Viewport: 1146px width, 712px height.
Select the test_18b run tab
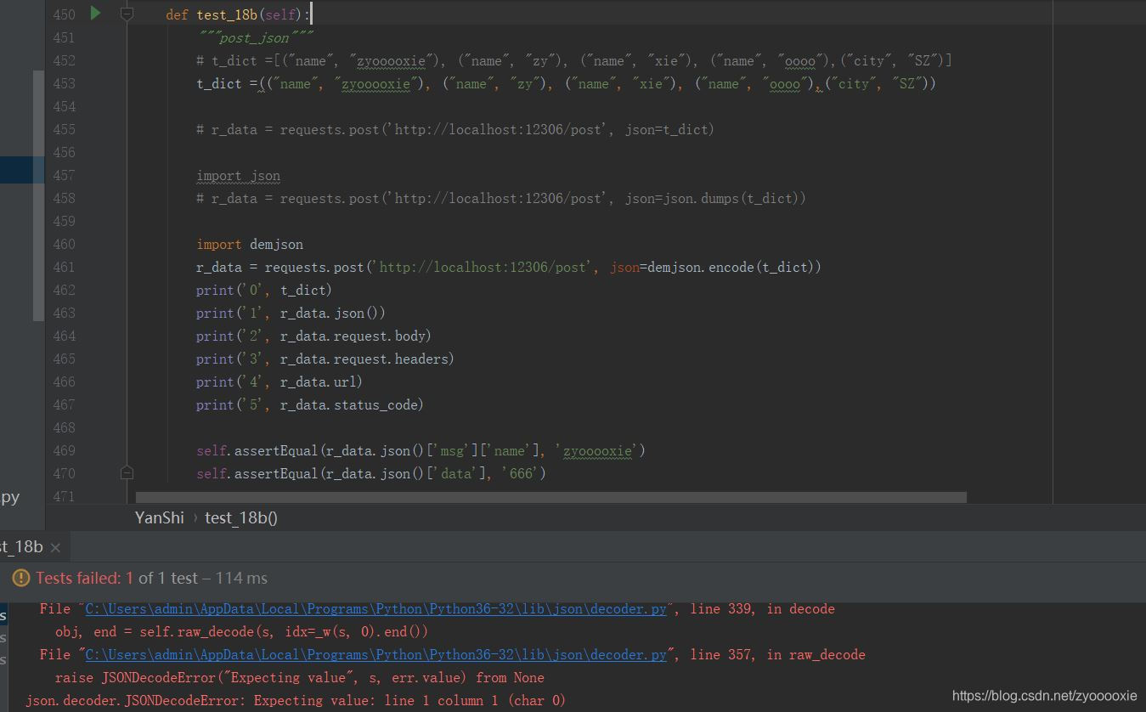(x=21, y=546)
